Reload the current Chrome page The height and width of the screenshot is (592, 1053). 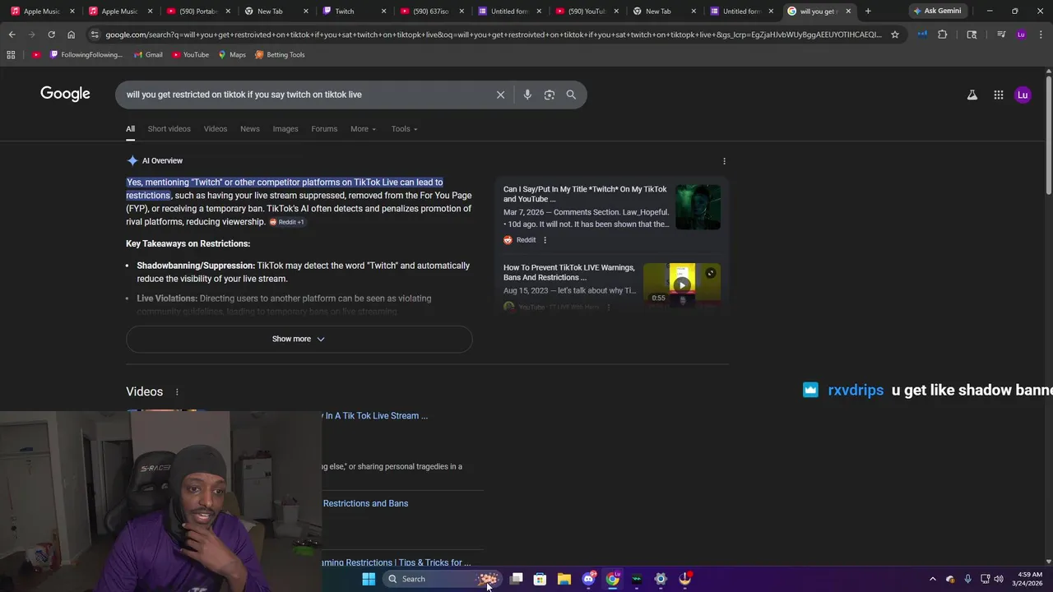51,35
